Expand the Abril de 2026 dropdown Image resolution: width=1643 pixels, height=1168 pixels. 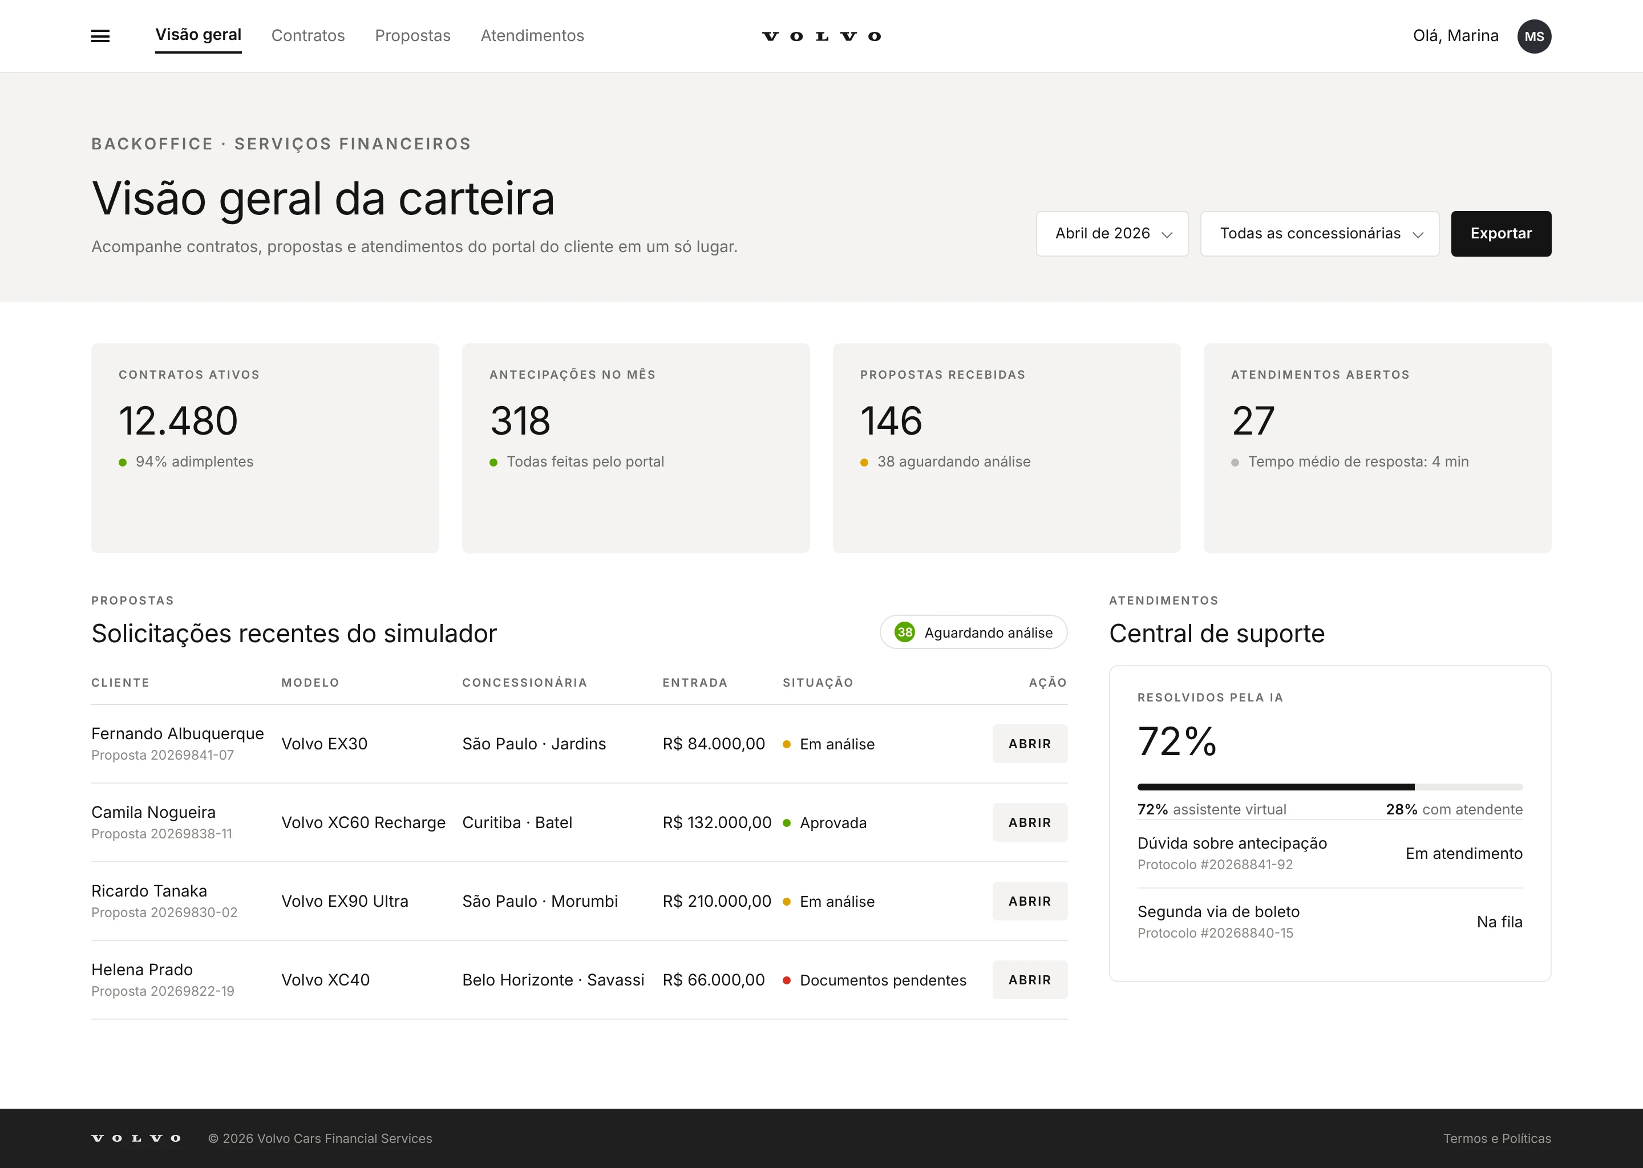coord(1112,234)
